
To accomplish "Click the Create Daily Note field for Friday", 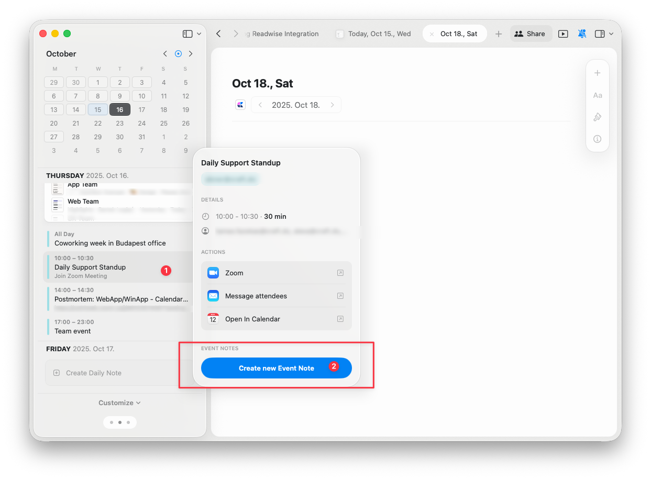I will (x=93, y=373).
